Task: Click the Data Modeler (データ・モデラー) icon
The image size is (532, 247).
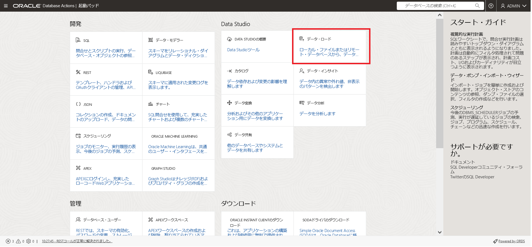Action: tap(150, 40)
